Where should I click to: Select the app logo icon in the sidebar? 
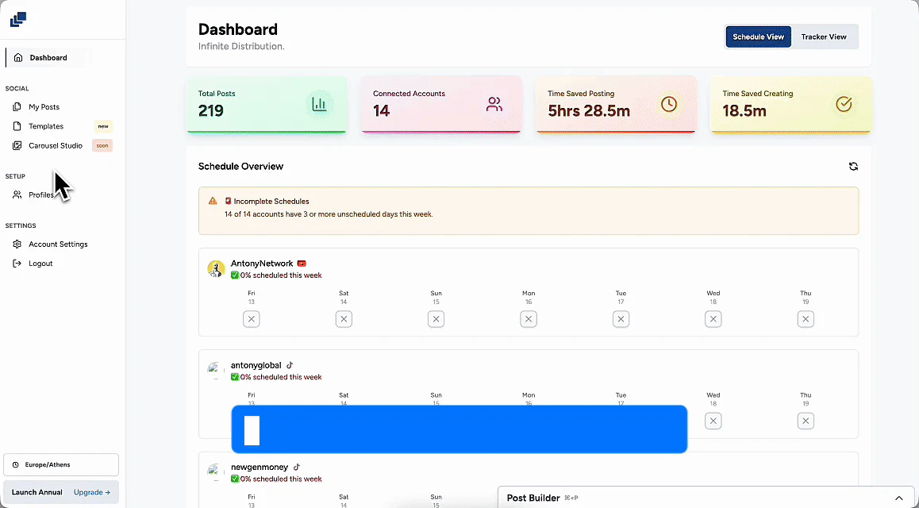click(x=18, y=19)
